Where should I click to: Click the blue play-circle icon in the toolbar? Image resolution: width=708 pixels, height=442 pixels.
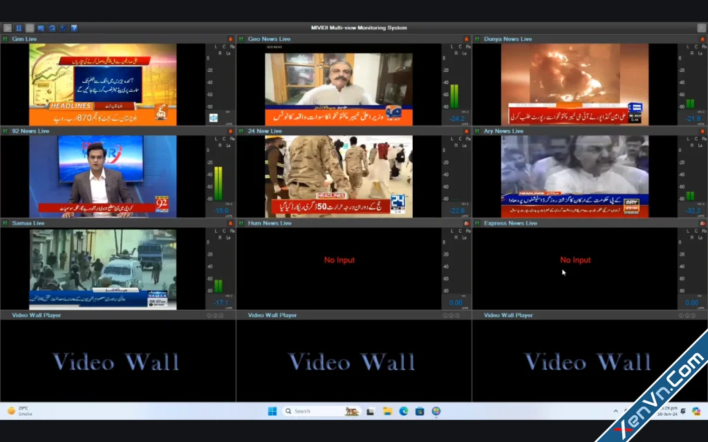(63, 28)
